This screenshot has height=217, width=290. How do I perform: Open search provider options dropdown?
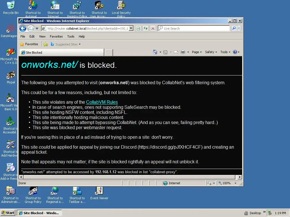pos(239,28)
